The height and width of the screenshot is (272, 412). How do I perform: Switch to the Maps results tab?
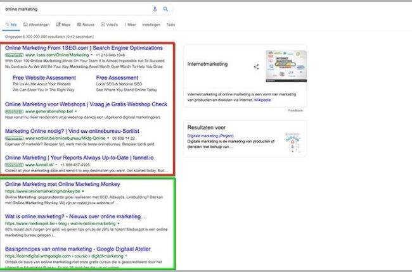point(63,25)
